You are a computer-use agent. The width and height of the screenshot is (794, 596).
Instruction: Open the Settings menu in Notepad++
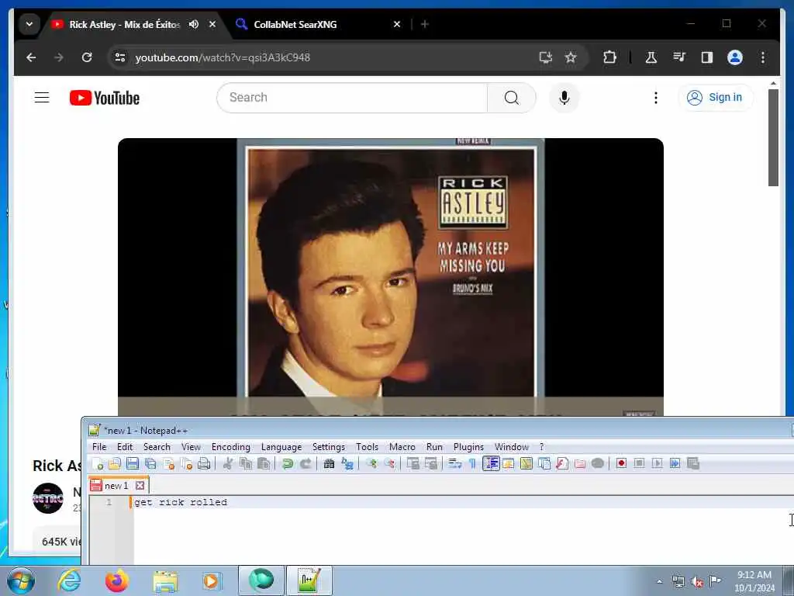coord(329,446)
